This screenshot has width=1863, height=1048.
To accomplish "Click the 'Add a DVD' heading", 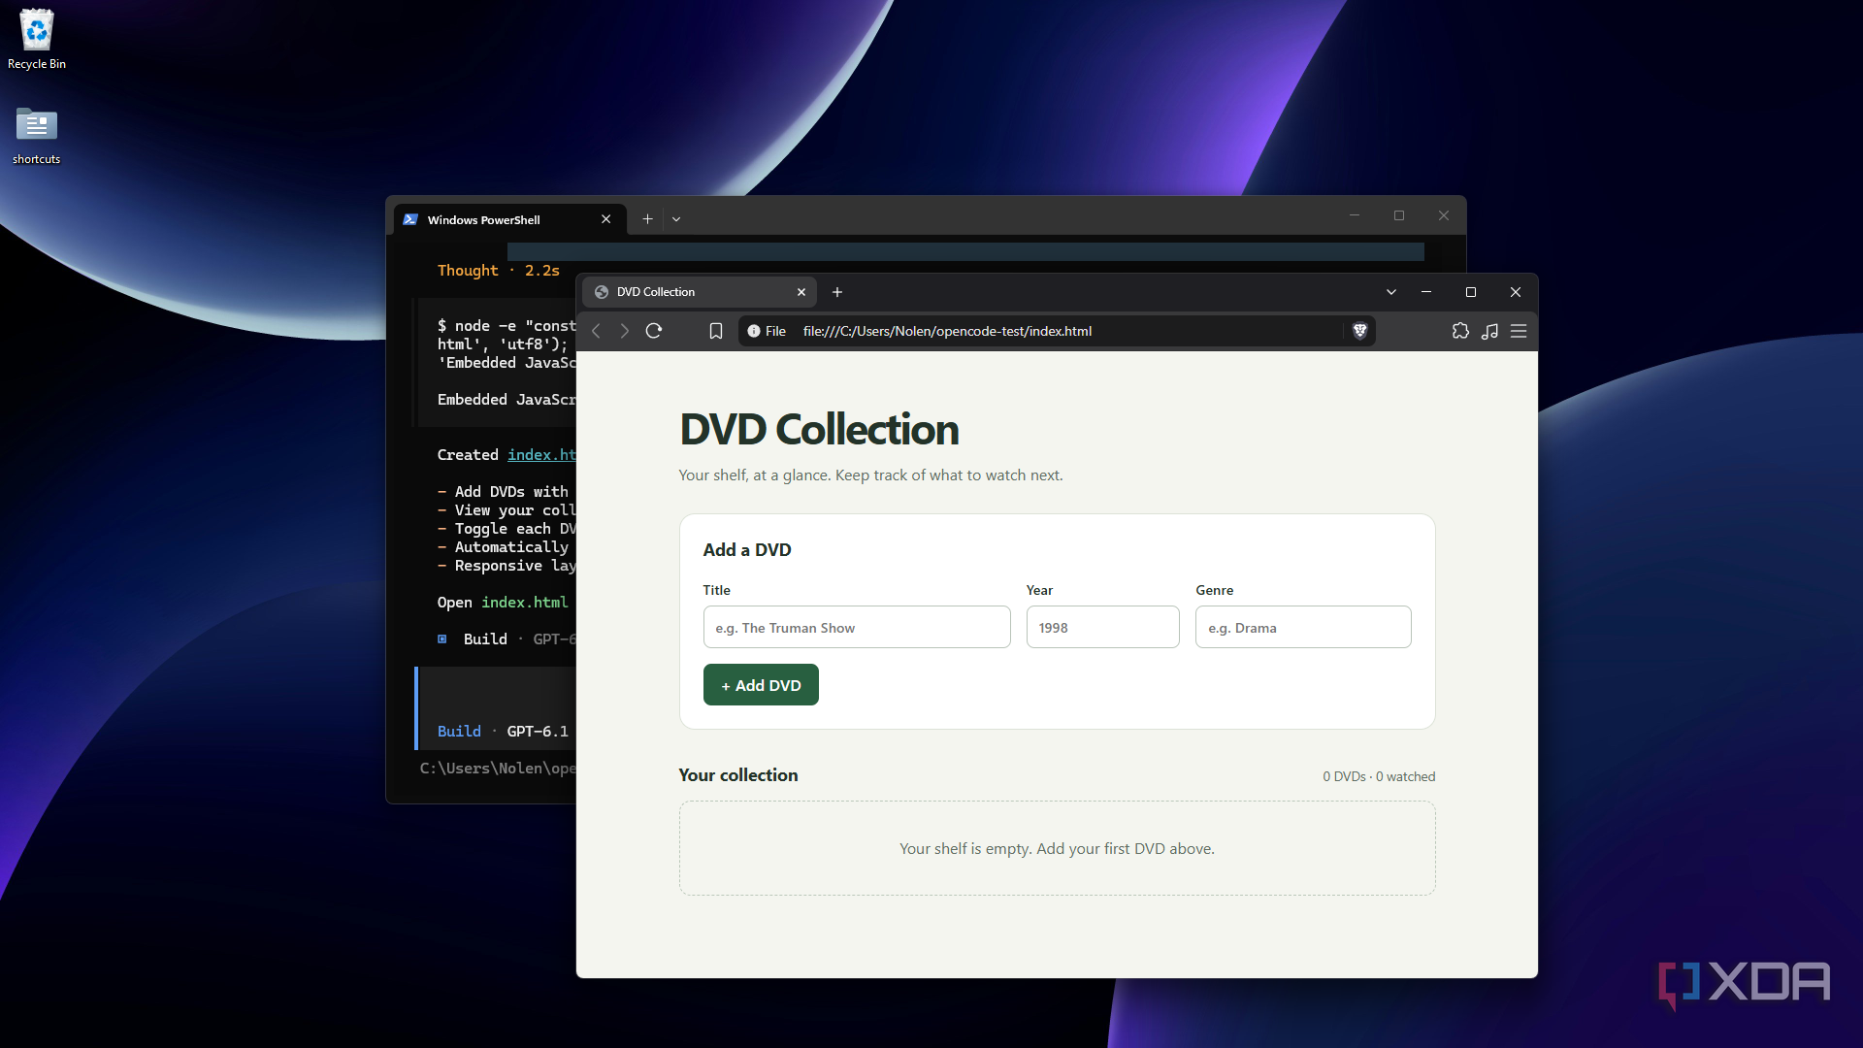I will (x=746, y=549).
